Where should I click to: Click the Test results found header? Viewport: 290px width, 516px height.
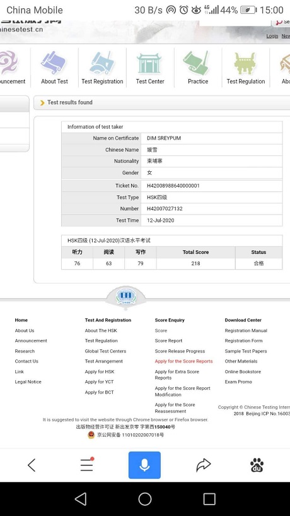click(x=69, y=102)
